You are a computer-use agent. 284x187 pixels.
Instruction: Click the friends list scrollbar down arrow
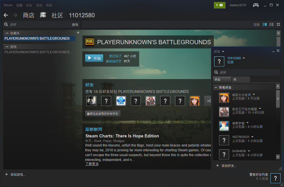pyautogui.click(x=278, y=157)
